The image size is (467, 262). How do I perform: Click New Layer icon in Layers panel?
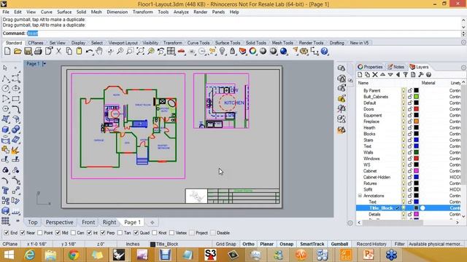click(360, 75)
